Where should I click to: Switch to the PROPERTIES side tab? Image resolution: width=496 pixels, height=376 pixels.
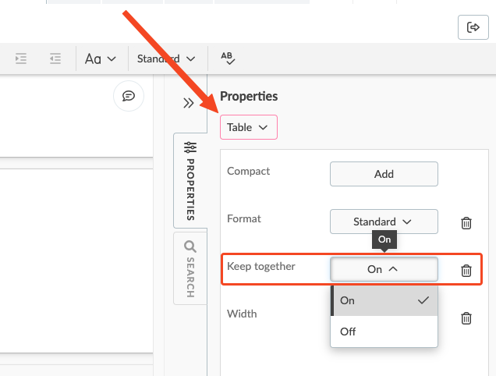(190, 181)
